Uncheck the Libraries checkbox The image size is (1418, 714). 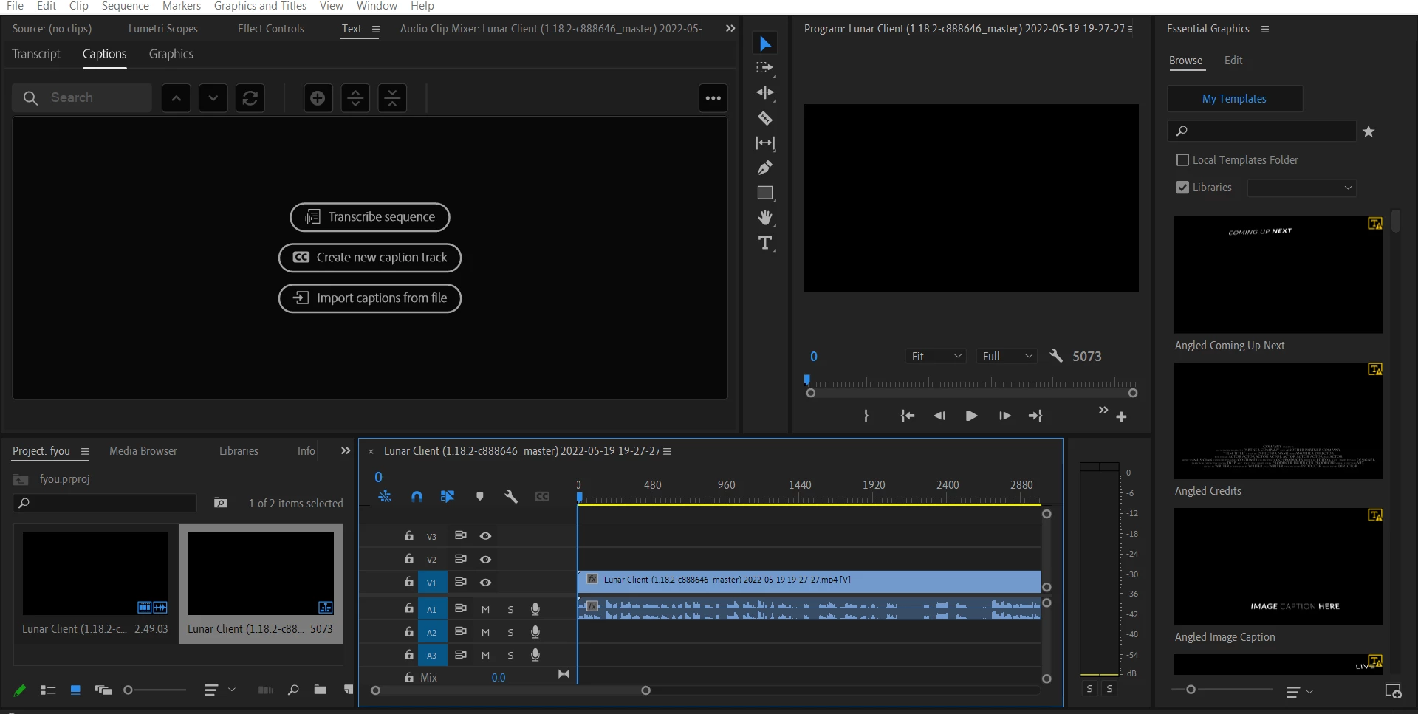coord(1182,188)
